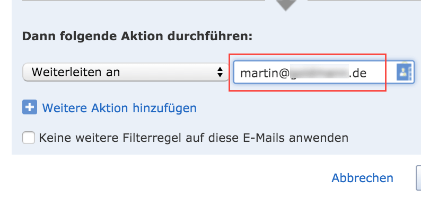Select the "Weiterleiten an" label text in combo box

[x=76, y=72]
